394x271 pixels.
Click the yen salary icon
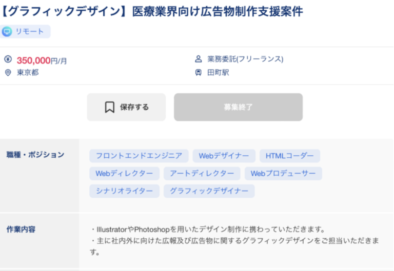[x=8, y=59]
